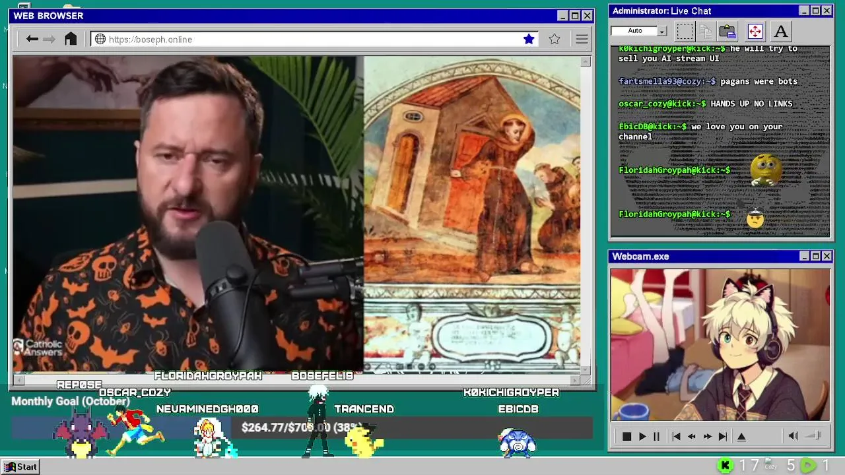Click the outlined favorites star icon

(555, 39)
